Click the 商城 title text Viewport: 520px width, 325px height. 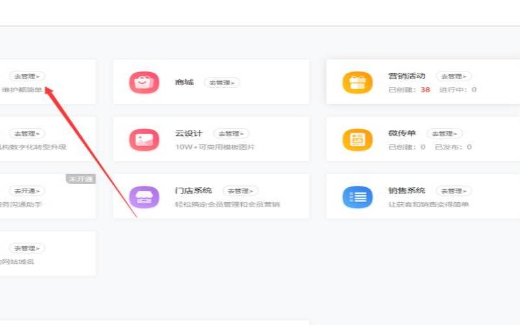[x=185, y=83]
